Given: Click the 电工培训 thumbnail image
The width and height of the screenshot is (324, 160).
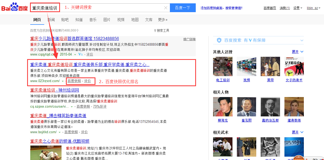Looking at the screenshot, I should (x=223, y=66).
